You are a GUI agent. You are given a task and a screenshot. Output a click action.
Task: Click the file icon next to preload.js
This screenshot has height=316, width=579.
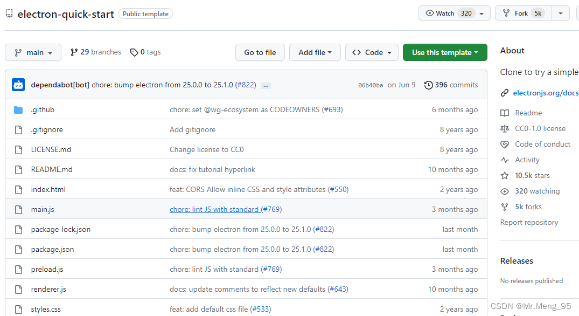[x=18, y=270]
